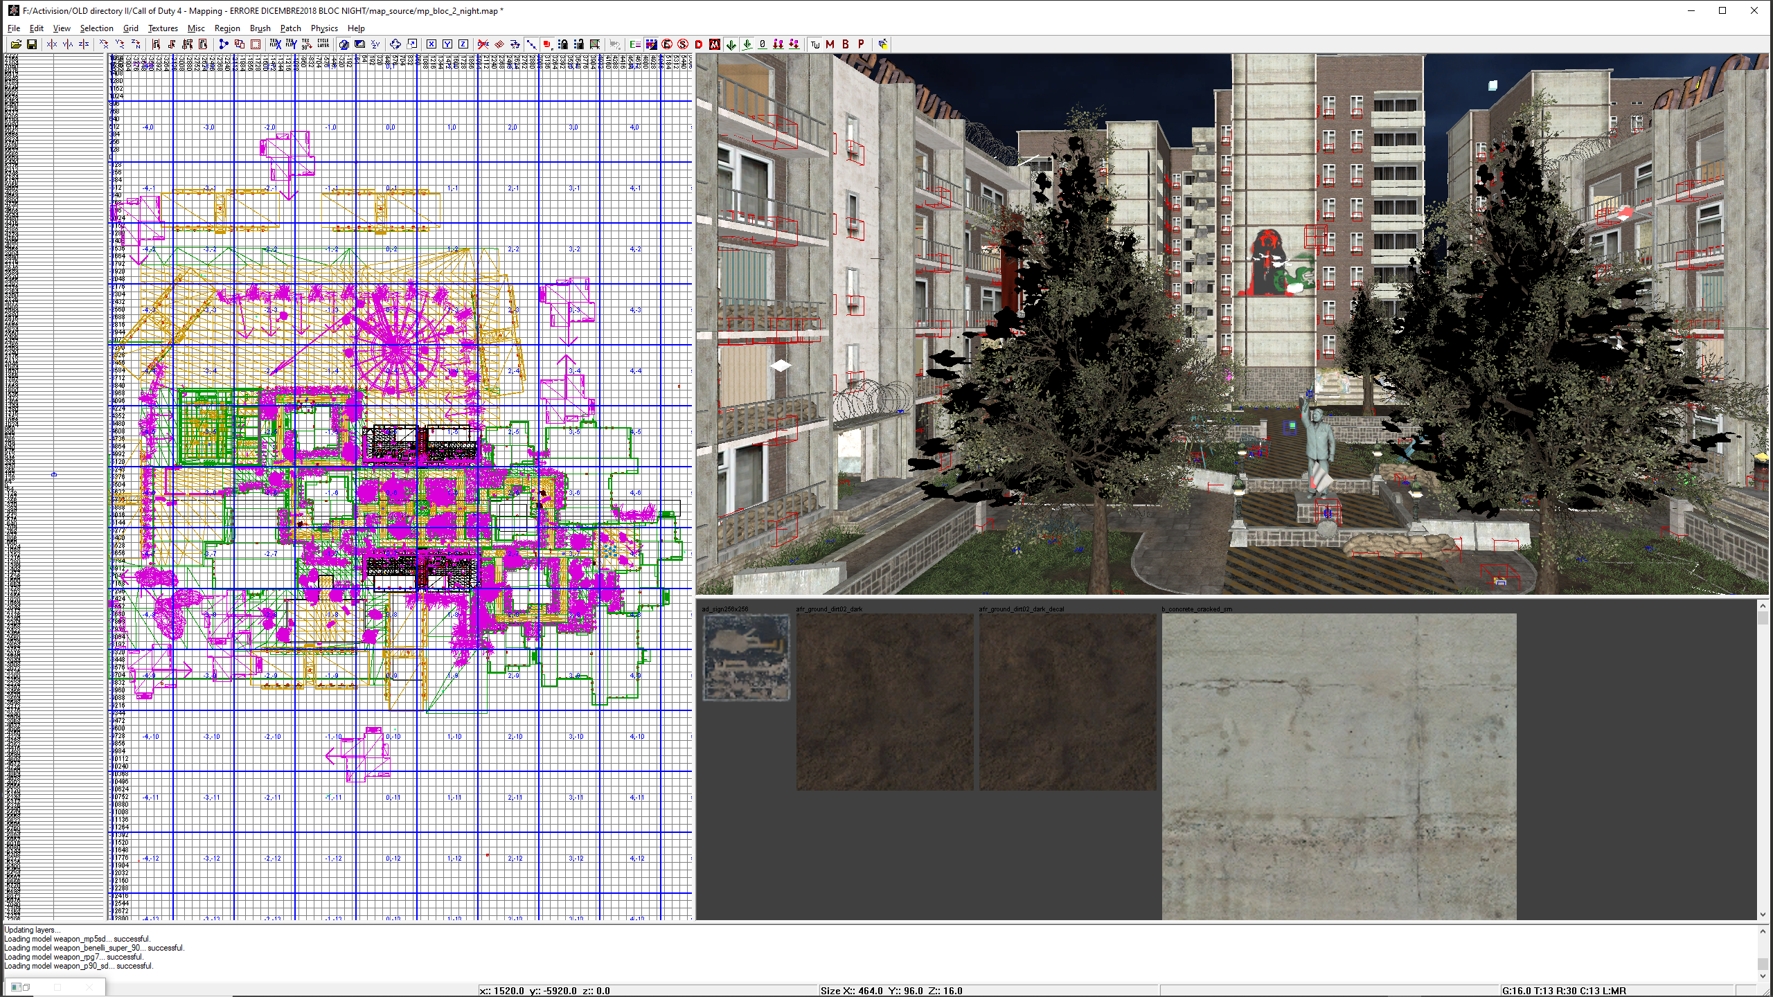Click the crossed-out N icon
Screen dimensions: 1773x997
pyautogui.click(x=715, y=44)
